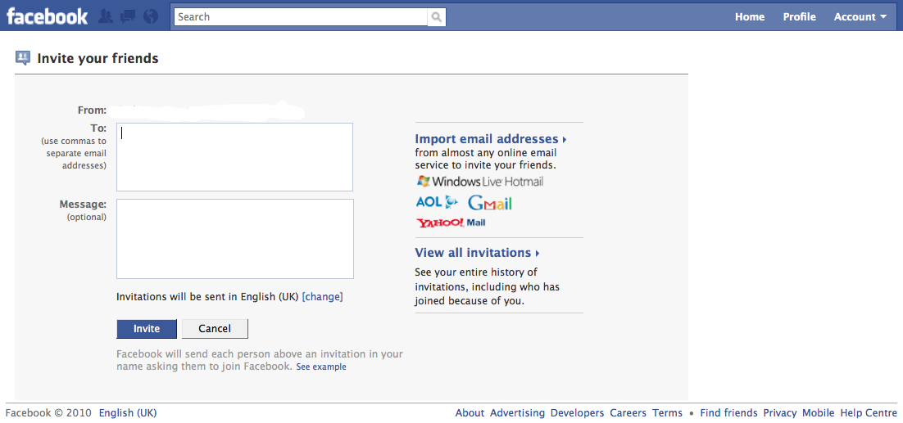
Task: Open Developers footer link
Action: tap(577, 412)
